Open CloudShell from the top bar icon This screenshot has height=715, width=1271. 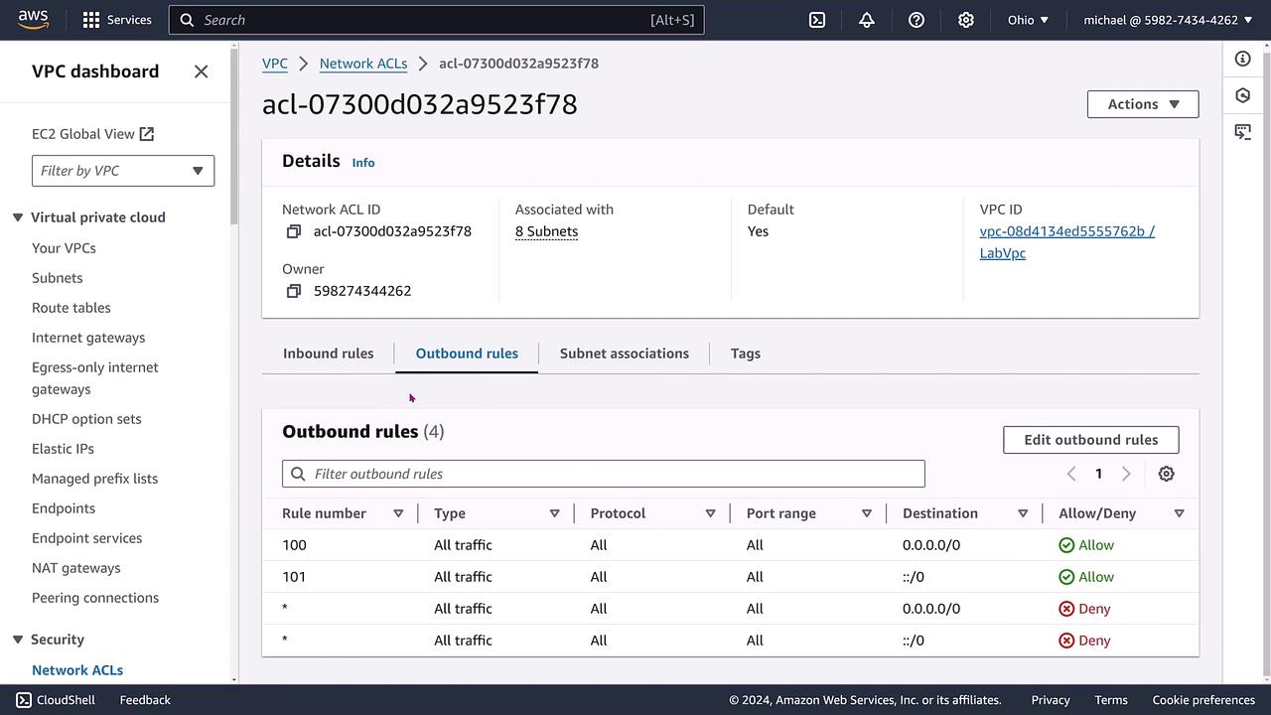[817, 20]
